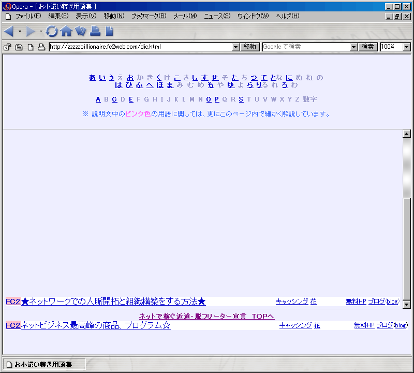The width and height of the screenshot is (414, 373).
Task: Click the Opera logo in title bar
Action: pyautogui.click(x=7, y=7)
